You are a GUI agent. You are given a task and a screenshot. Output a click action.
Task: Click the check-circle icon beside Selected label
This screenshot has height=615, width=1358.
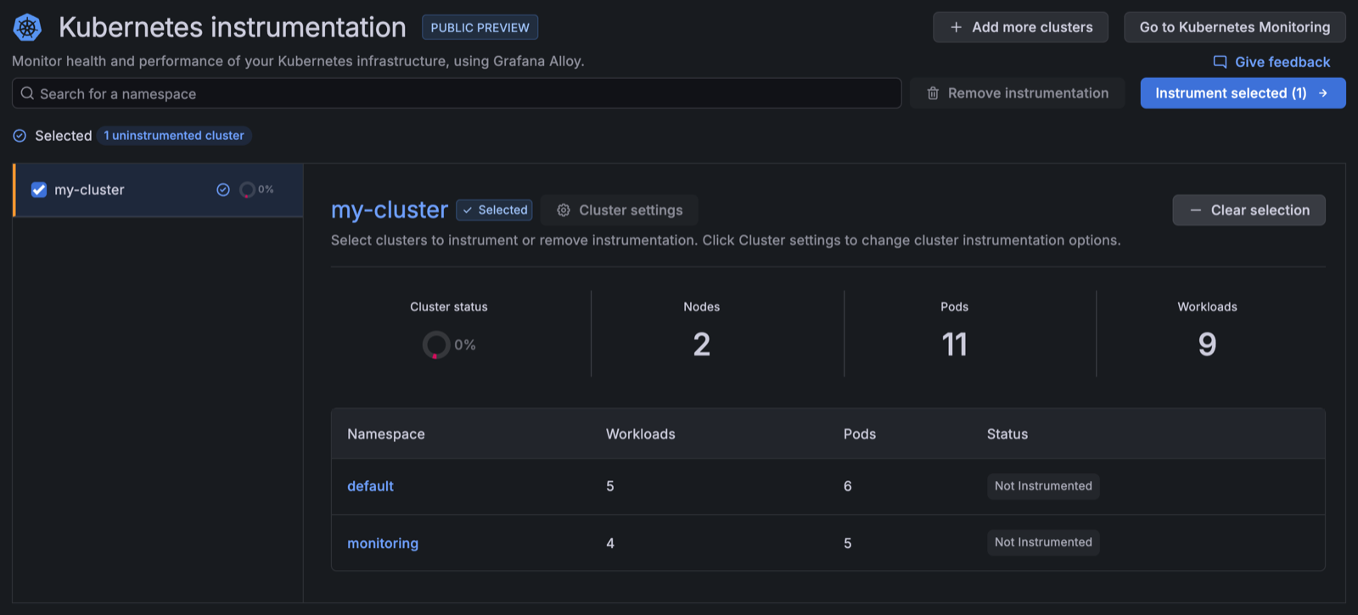click(x=20, y=136)
